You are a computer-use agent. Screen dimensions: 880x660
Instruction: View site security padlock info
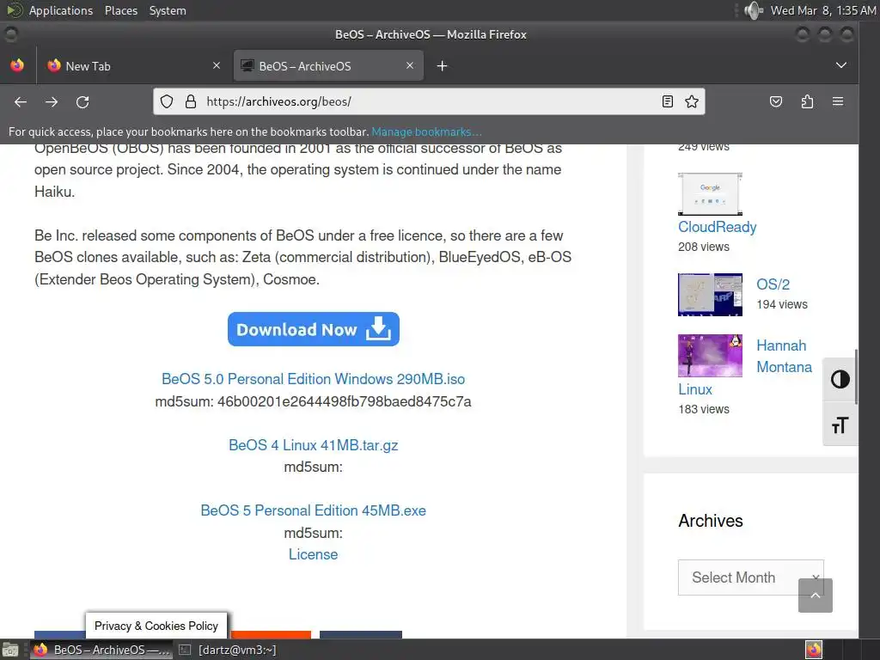pyautogui.click(x=191, y=101)
